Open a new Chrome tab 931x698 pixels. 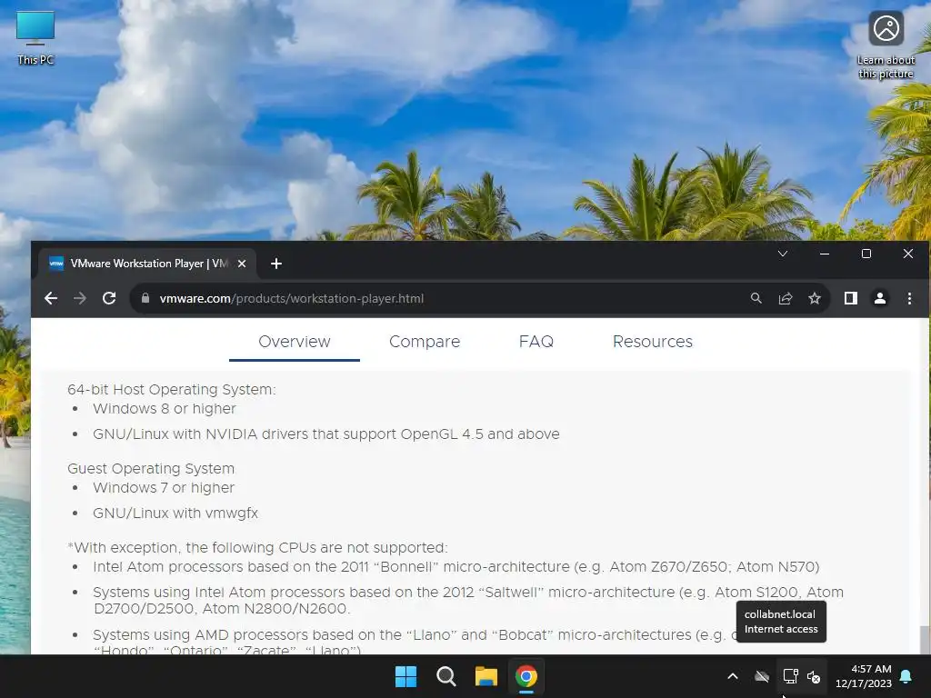click(x=276, y=264)
